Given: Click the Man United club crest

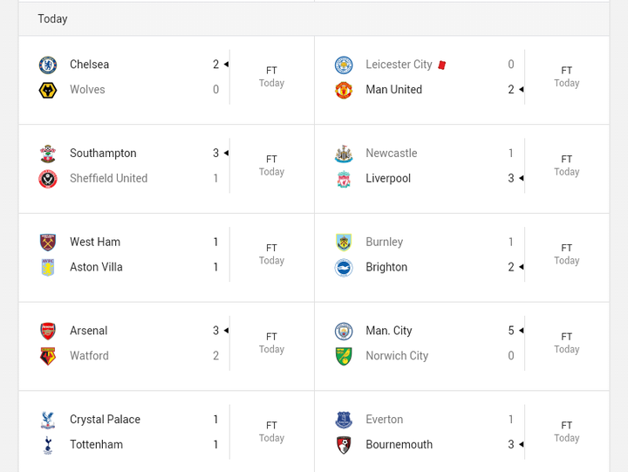Looking at the screenshot, I should pyautogui.click(x=344, y=90).
